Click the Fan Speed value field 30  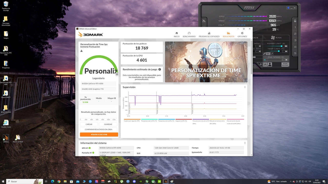285,60
